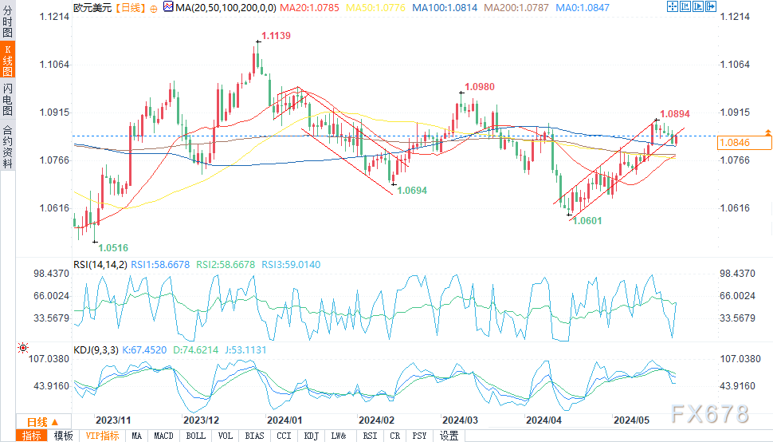The image size is (773, 442).
Task: Open the MA indicator settings chart icon
Action: [x=166, y=8]
